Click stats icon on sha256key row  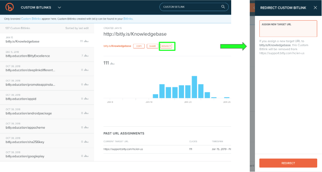click(86, 141)
